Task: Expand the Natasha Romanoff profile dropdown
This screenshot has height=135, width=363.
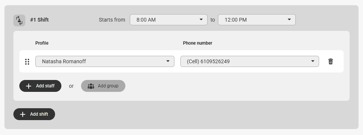Action: 105,61
